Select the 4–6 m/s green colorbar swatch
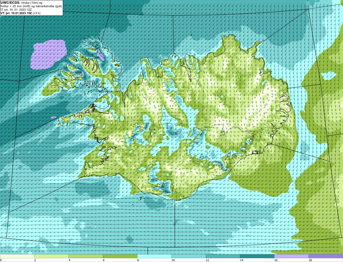This screenshot has width=343, height=262. 86,256
